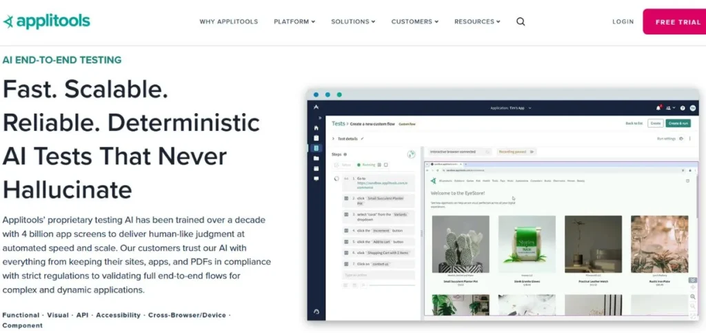This screenshot has height=333, width=706.
Task: Expand the app sidebar with double-chevron icon
Action: click(x=320, y=118)
